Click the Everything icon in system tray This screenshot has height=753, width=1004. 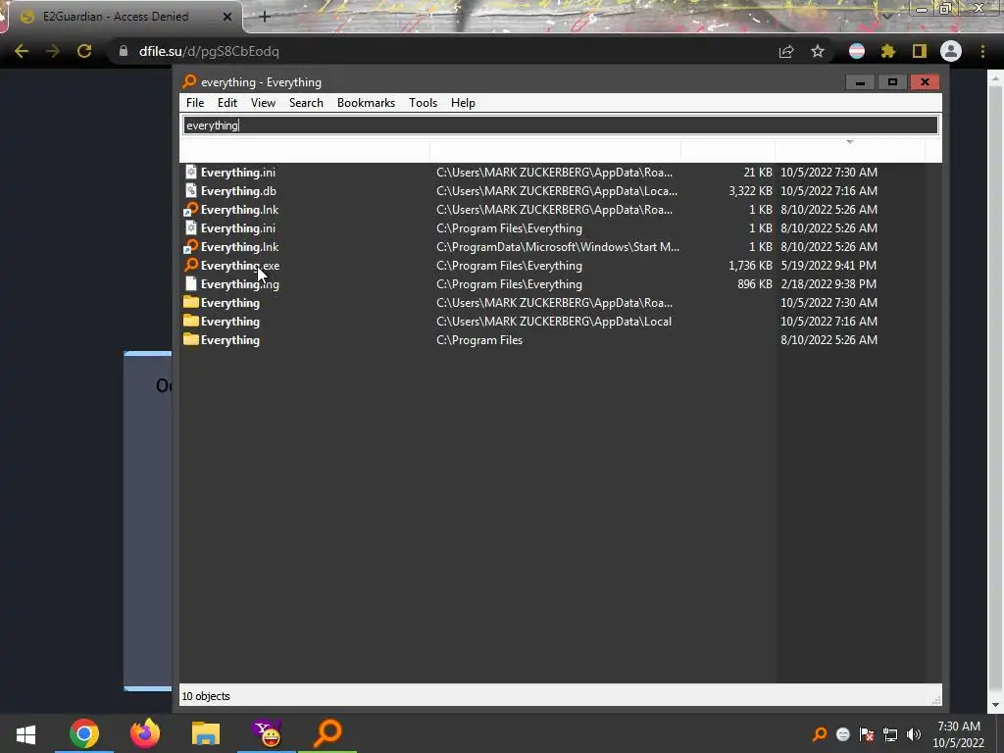(x=820, y=733)
